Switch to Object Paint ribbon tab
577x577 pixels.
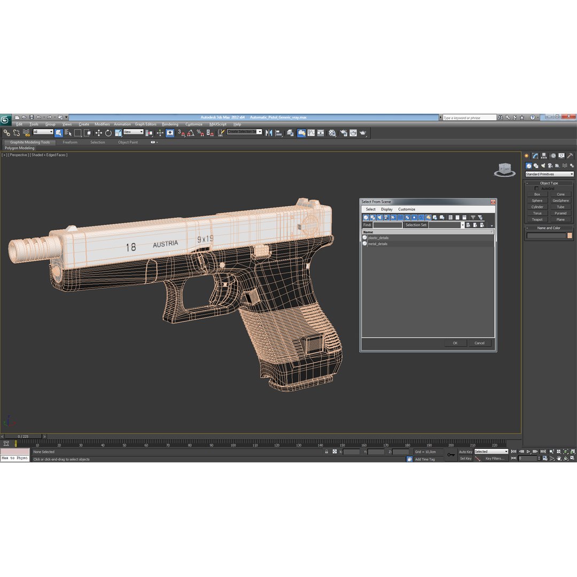coord(128,143)
